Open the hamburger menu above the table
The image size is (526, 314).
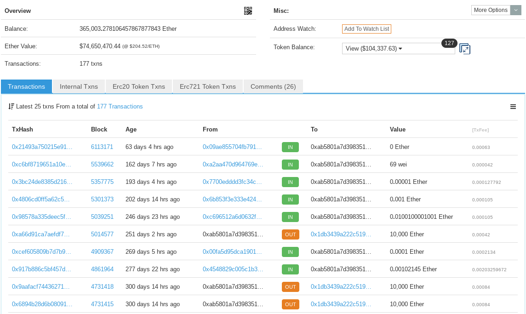513,107
